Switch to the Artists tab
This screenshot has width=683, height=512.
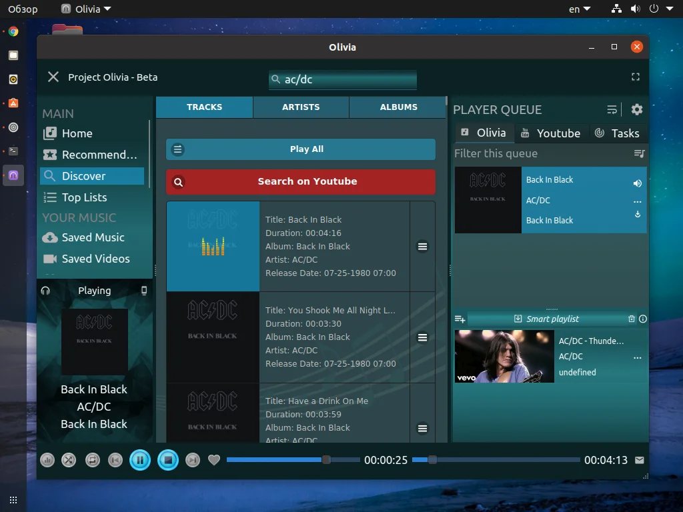coord(301,107)
